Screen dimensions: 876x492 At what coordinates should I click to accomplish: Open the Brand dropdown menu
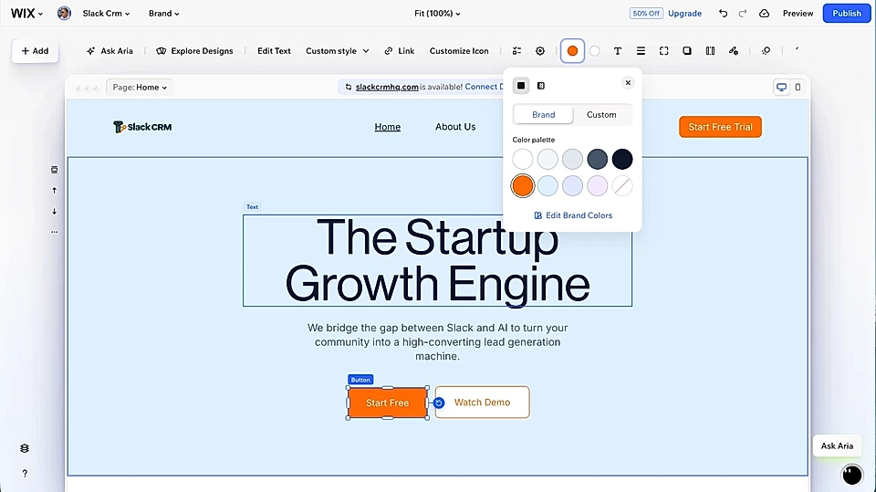(x=163, y=14)
